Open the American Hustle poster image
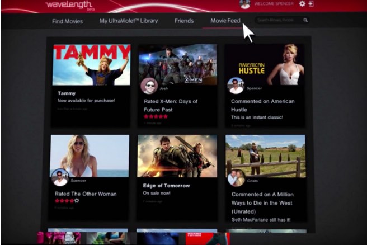Image resolution: width=367 pixels, height=245 pixels. (x=265, y=64)
